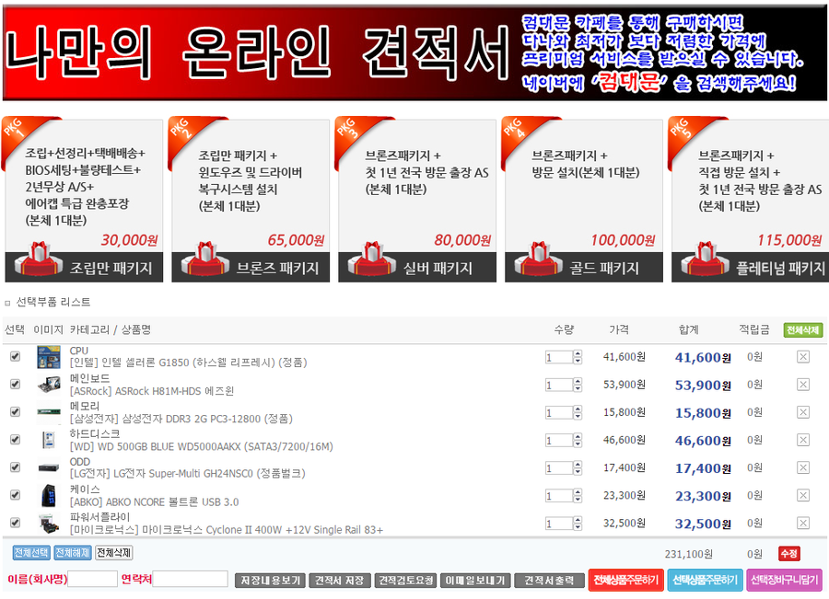Open the LG전자 Super-Multi GH24NSC0 link

coord(187,474)
